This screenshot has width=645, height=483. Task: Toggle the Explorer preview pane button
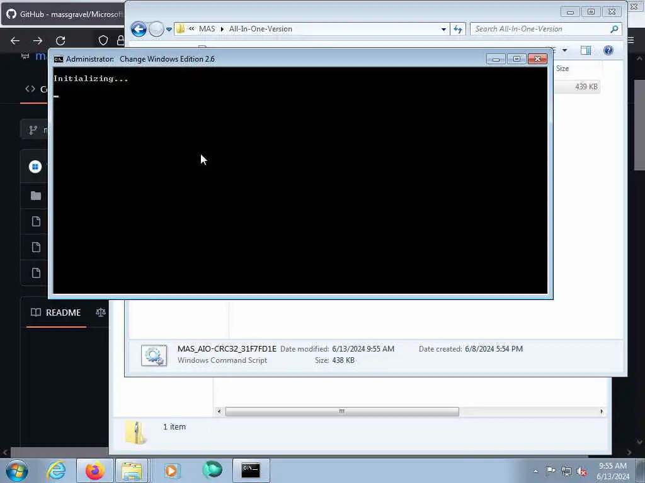pos(586,50)
